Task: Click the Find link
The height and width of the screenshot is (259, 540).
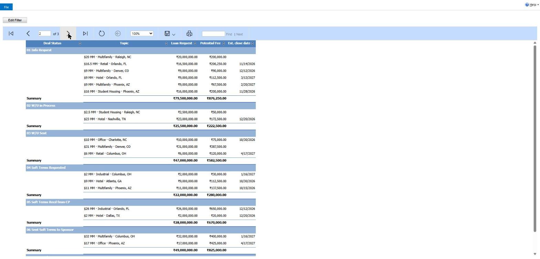Action: (x=229, y=34)
